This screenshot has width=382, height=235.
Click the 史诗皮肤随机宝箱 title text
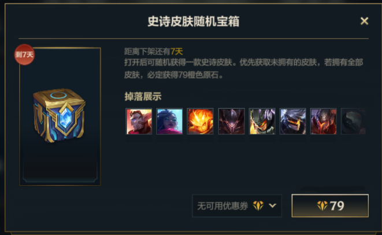[x=194, y=21]
